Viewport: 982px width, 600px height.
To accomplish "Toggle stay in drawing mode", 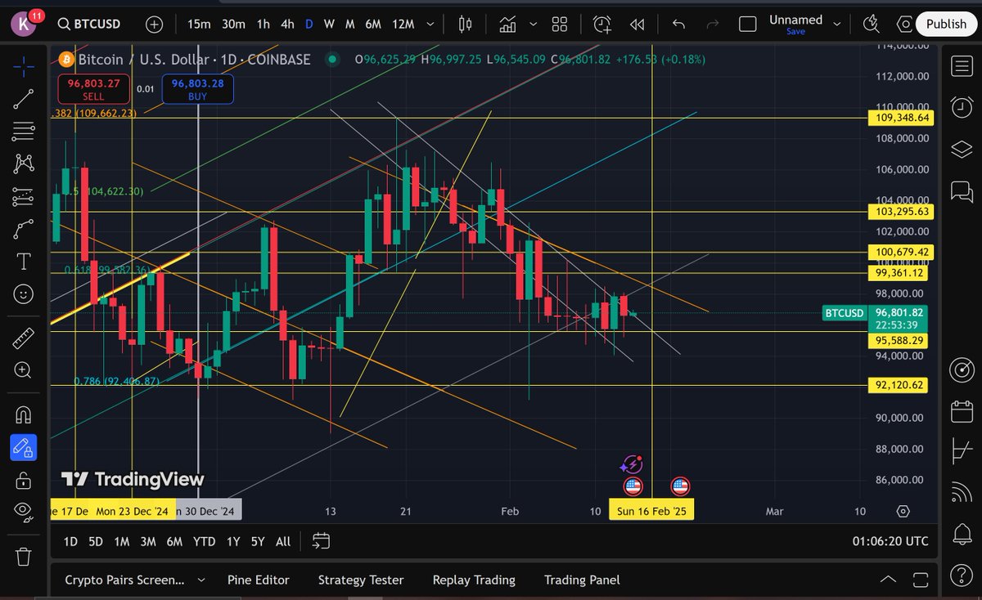I will pyautogui.click(x=24, y=446).
